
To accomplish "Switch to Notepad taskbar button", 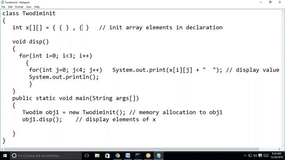I will 159,156.
